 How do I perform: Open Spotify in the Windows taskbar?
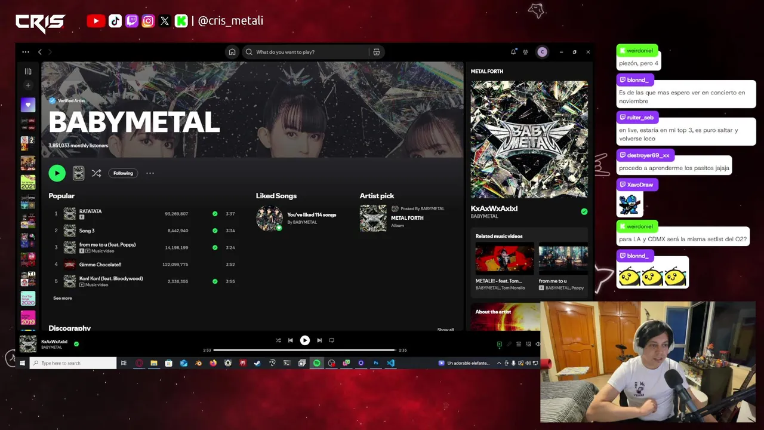(317, 363)
